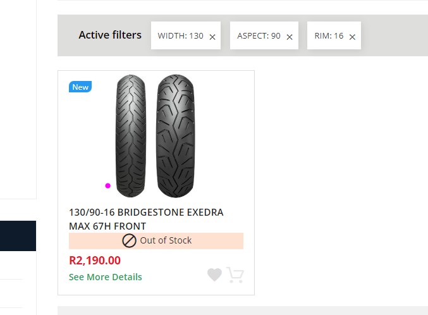Add the tyre to wishlist with heart icon
428x315 pixels.
214,275
